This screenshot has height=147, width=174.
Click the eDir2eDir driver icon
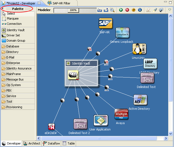tap(51, 127)
